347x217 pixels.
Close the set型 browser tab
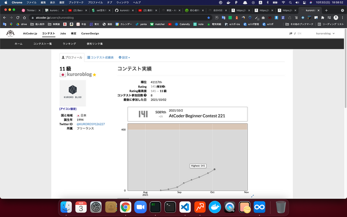click(109, 10)
